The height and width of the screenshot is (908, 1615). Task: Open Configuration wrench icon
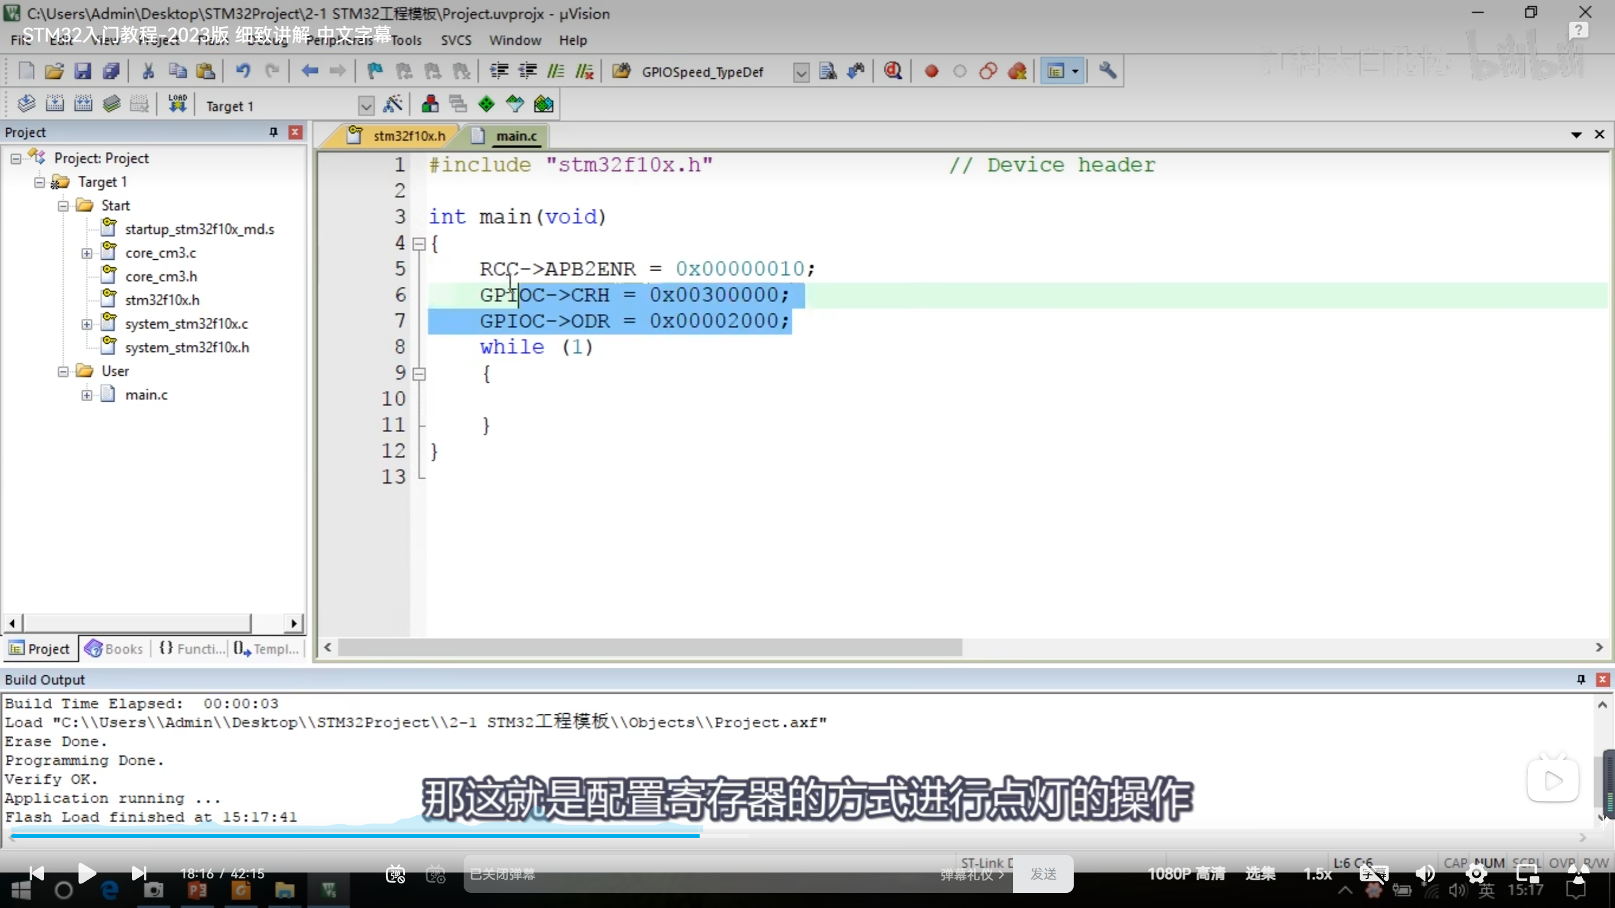pos(1108,71)
